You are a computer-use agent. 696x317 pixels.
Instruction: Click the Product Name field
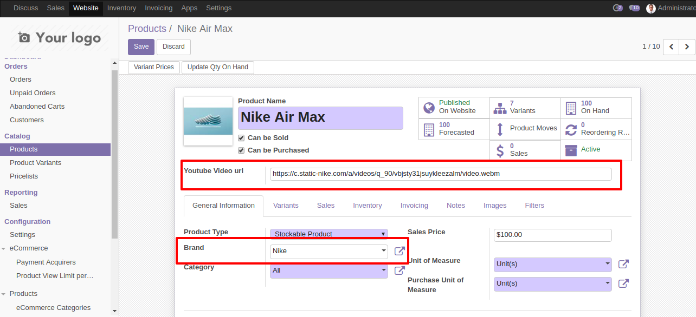tap(320, 117)
